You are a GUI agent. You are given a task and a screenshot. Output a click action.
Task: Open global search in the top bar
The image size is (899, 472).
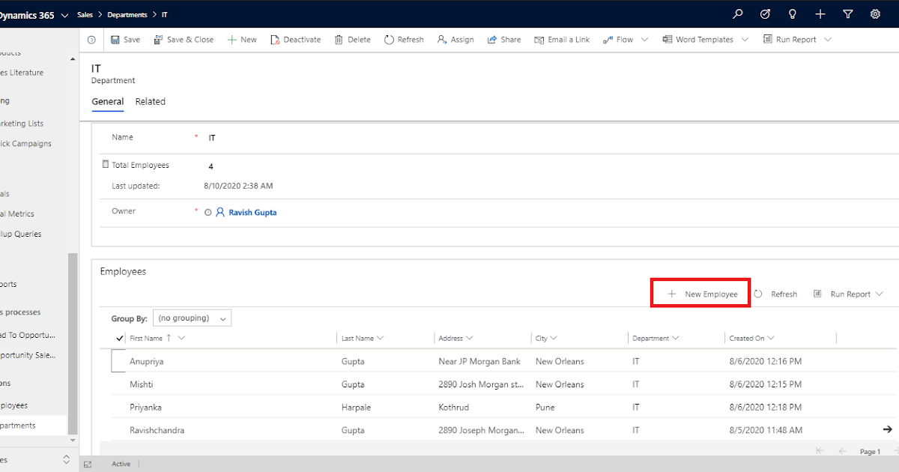tap(738, 13)
